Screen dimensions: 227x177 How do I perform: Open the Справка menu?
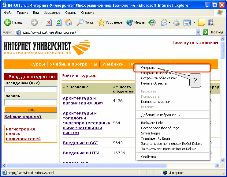click(x=88, y=13)
